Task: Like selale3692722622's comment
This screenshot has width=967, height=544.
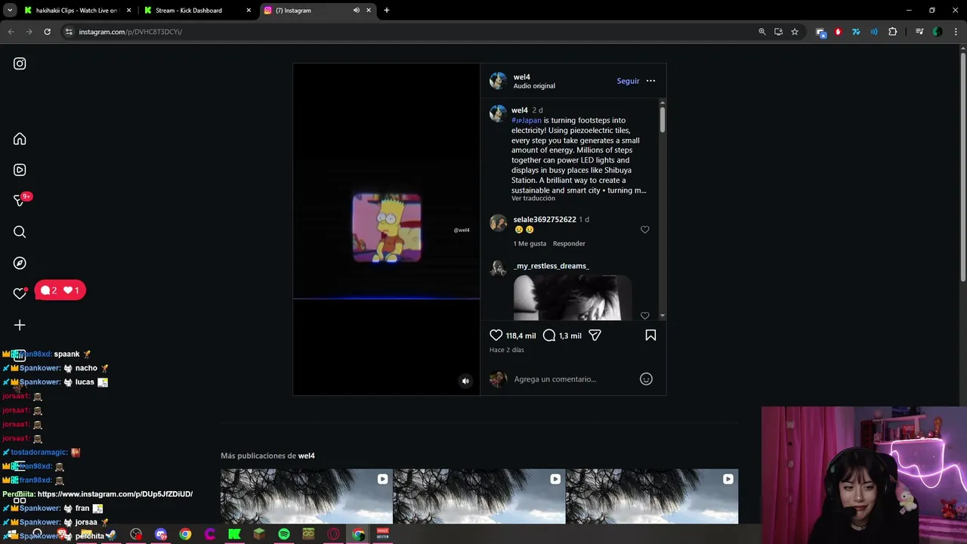Action: (644, 230)
